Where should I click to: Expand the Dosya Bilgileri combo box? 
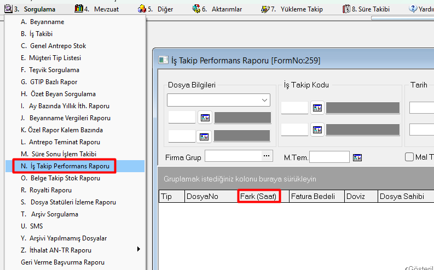pos(265,100)
